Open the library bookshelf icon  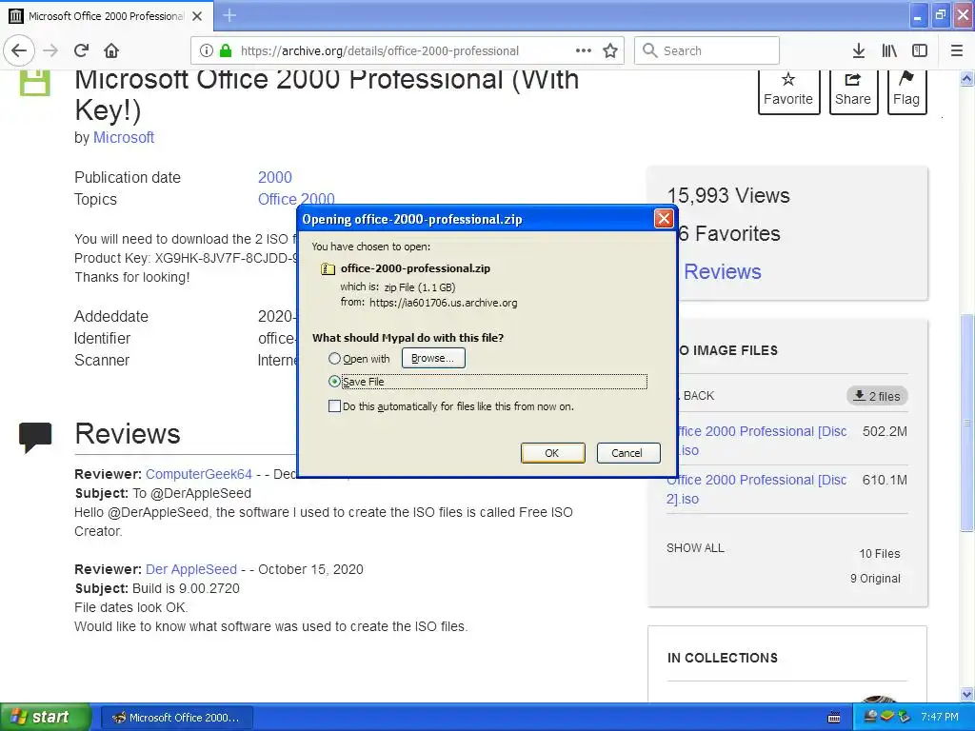pos(889,50)
